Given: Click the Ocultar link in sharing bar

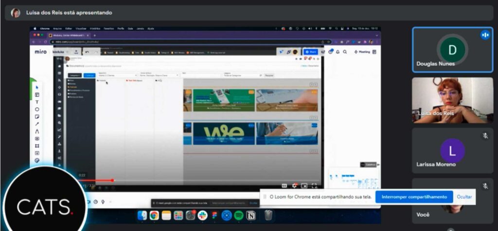Looking at the screenshot, I should (x=464, y=196).
